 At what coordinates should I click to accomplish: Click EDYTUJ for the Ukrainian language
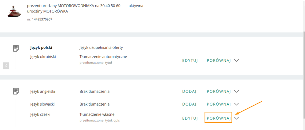(x=190, y=60)
